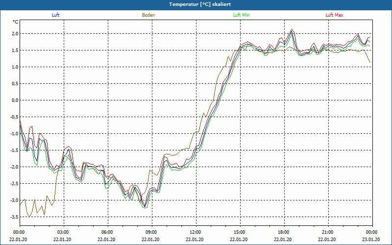Click the -1,5 y-axis value
The width and height of the screenshot is (392, 245).
coord(14,150)
